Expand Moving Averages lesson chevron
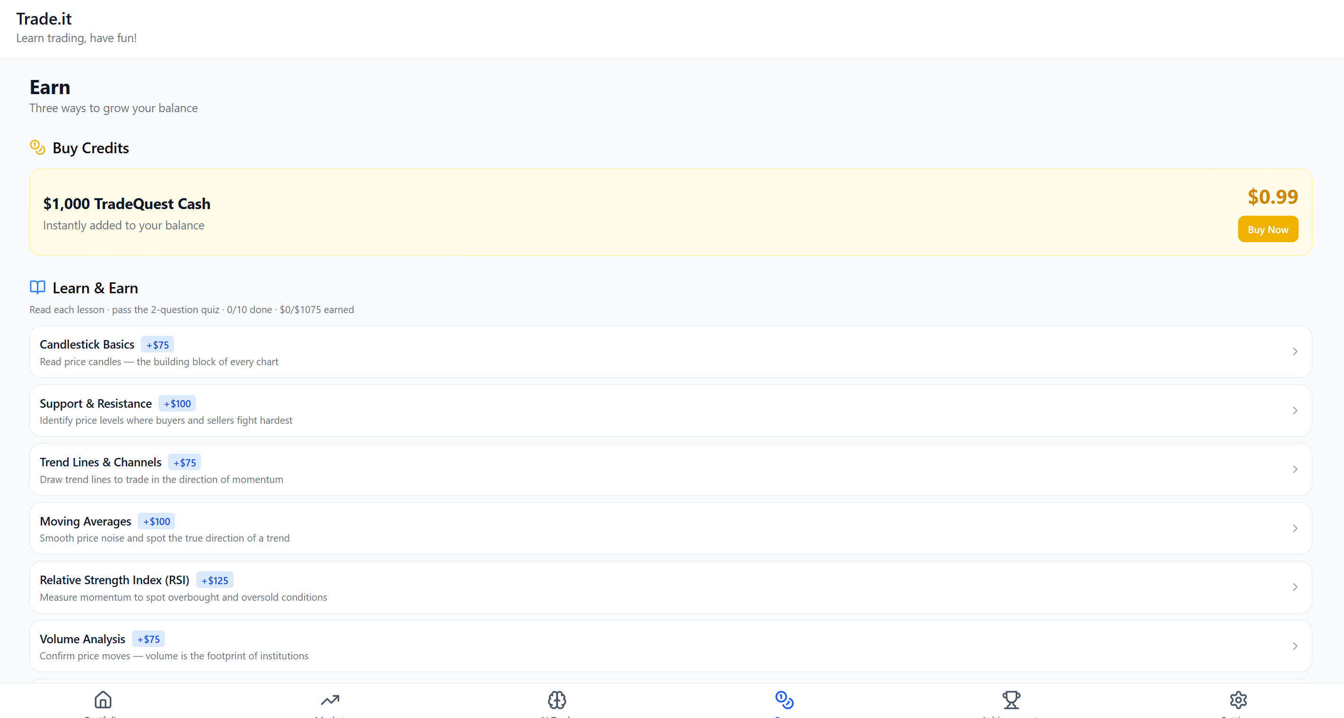This screenshot has height=718, width=1344. (1294, 529)
